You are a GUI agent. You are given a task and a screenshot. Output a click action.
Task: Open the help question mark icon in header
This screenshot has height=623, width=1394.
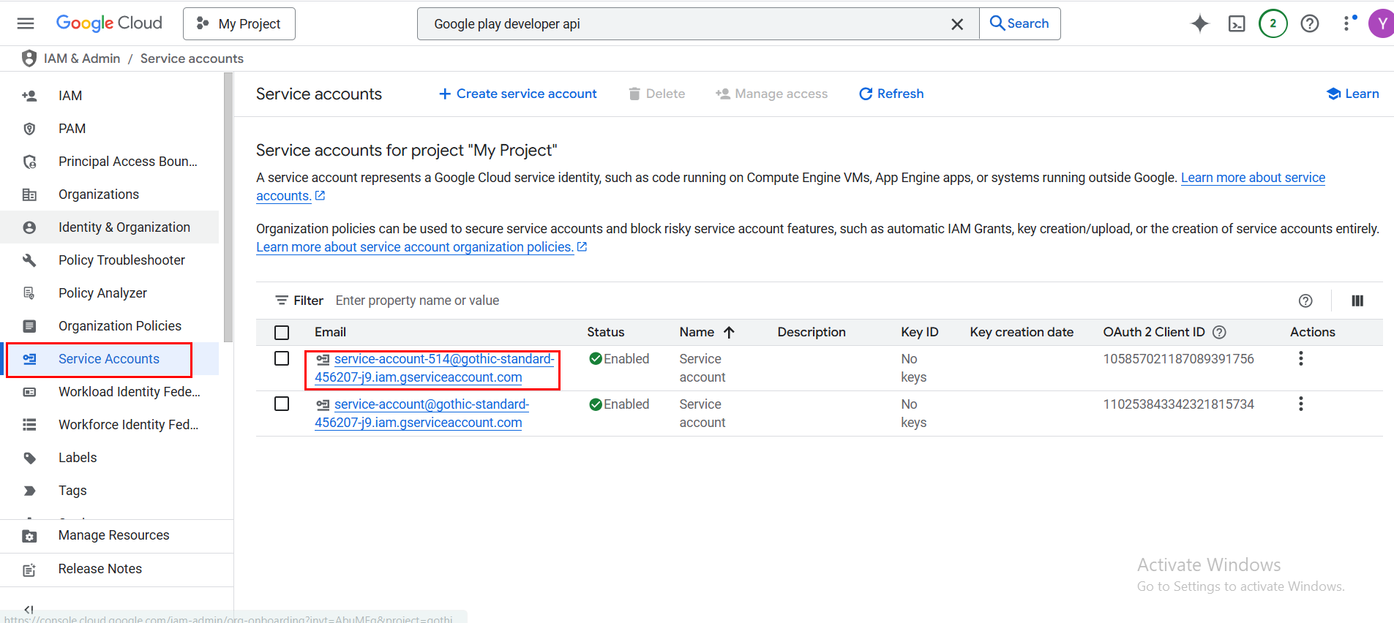coord(1309,23)
